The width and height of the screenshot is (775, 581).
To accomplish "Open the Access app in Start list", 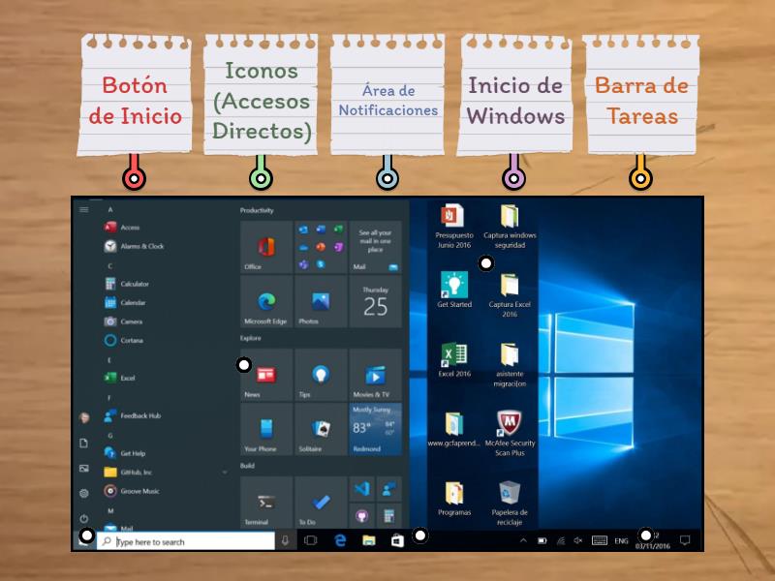I will pos(122,228).
